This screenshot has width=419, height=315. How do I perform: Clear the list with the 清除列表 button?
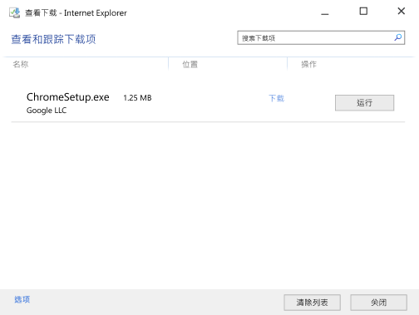(312, 303)
